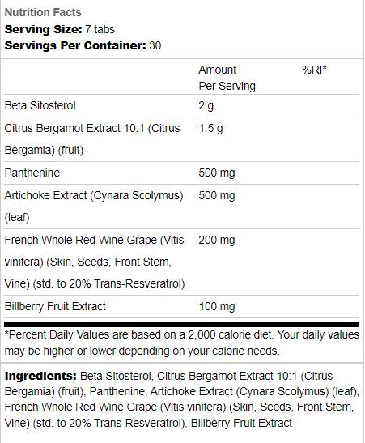365x443 pixels.
Task: Click the Amount Per Serving column header
Action: pos(227,78)
